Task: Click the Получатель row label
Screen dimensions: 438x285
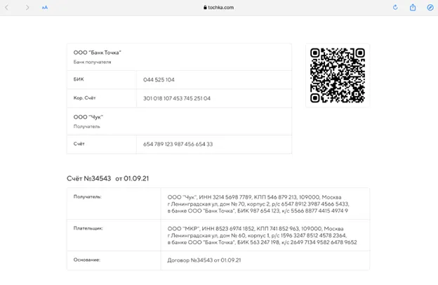Action: (x=88, y=197)
